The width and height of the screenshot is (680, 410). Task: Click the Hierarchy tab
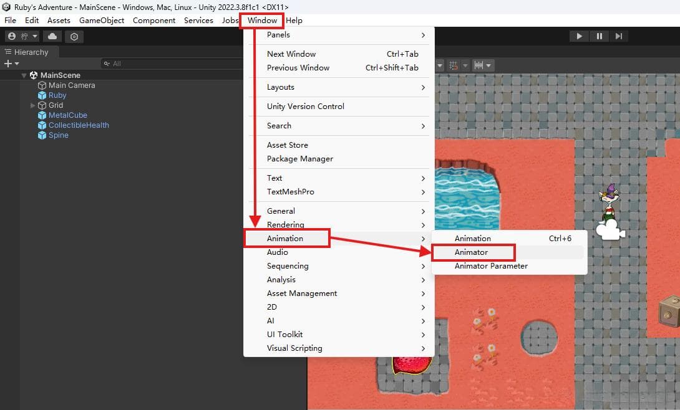tap(27, 52)
